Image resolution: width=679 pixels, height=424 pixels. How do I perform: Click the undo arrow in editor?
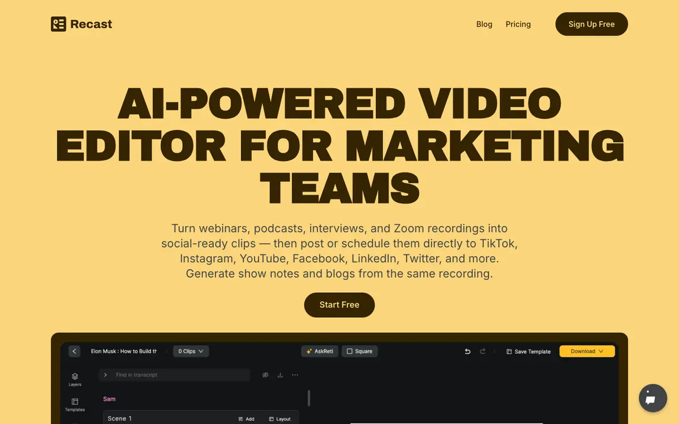click(x=467, y=351)
